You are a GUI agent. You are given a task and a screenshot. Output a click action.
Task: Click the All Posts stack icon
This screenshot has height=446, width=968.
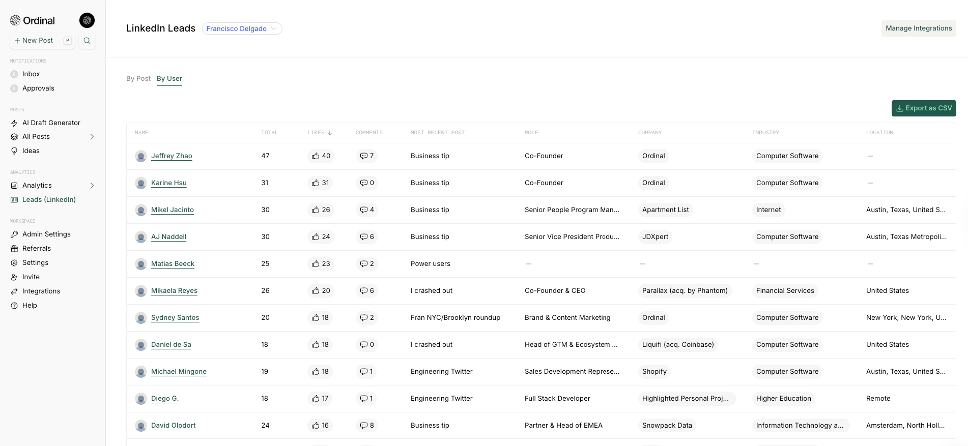14,137
